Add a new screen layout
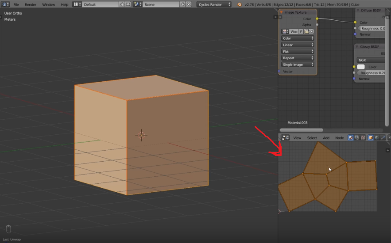The width and height of the screenshot is (391, 243). pos(122,4)
